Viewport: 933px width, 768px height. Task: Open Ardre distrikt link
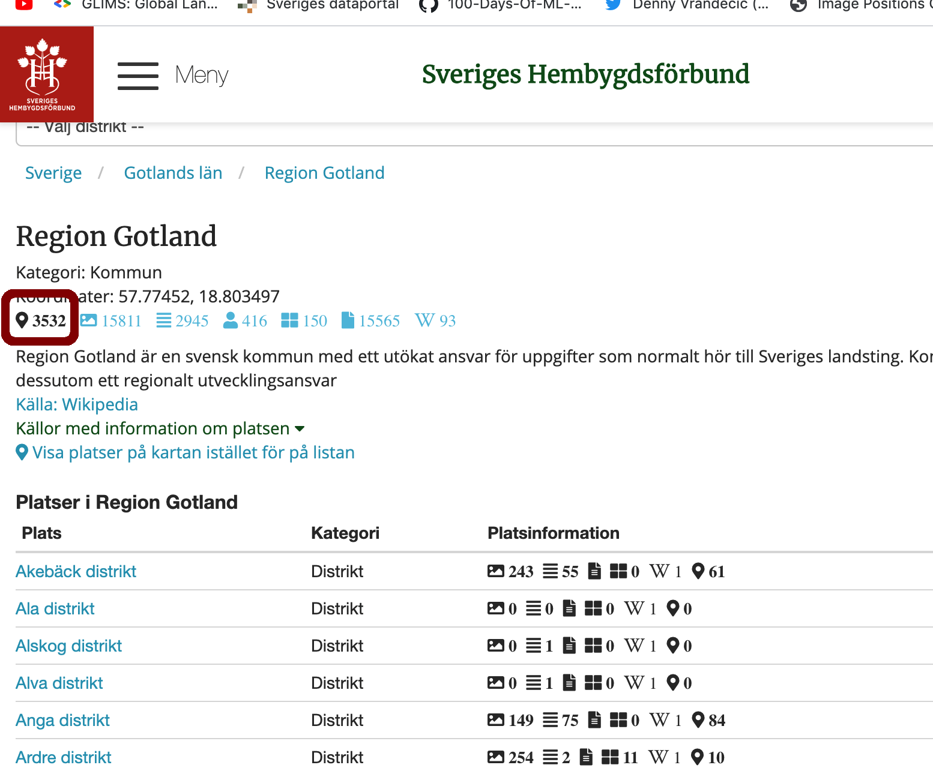tap(64, 757)
